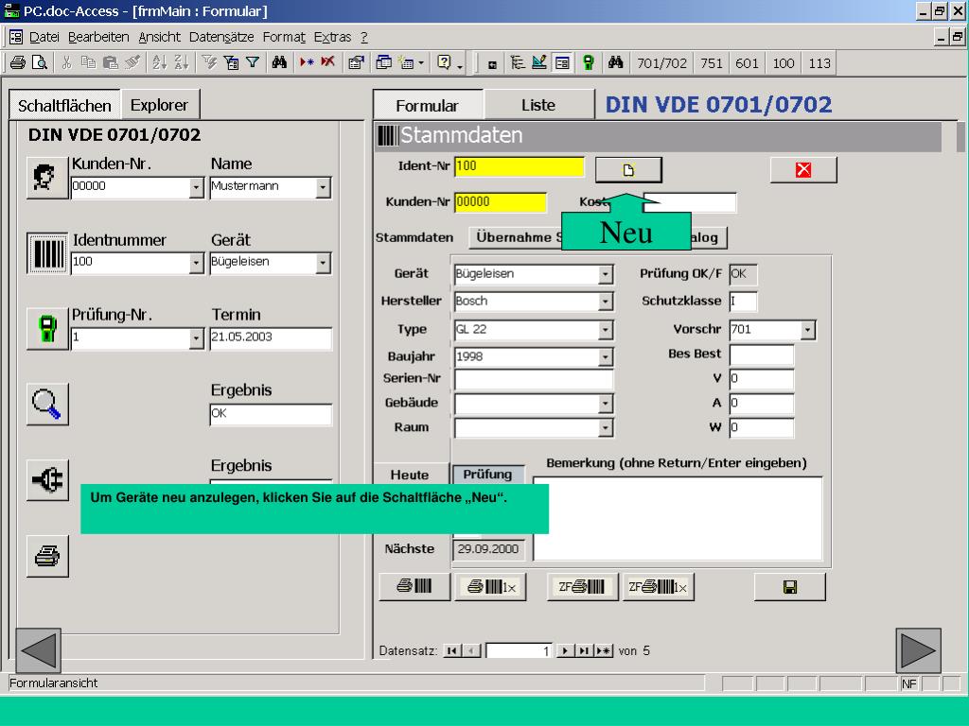The image size is (969, 726).
Task: Jump to the last record in the navigator
Action: pyautogui.click(x=583, y=650)
